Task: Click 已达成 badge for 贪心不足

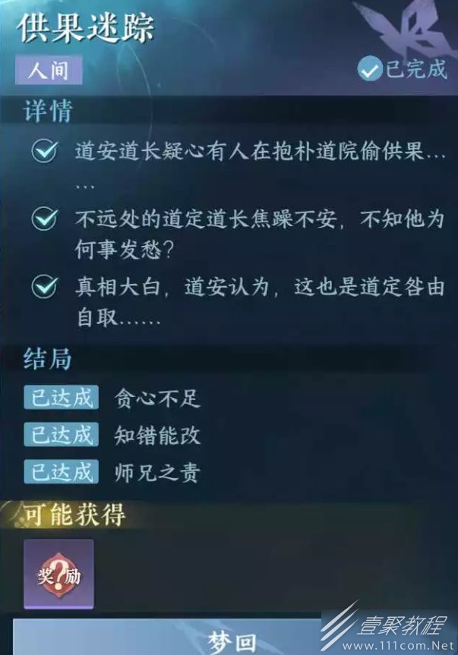Action: 61,397
